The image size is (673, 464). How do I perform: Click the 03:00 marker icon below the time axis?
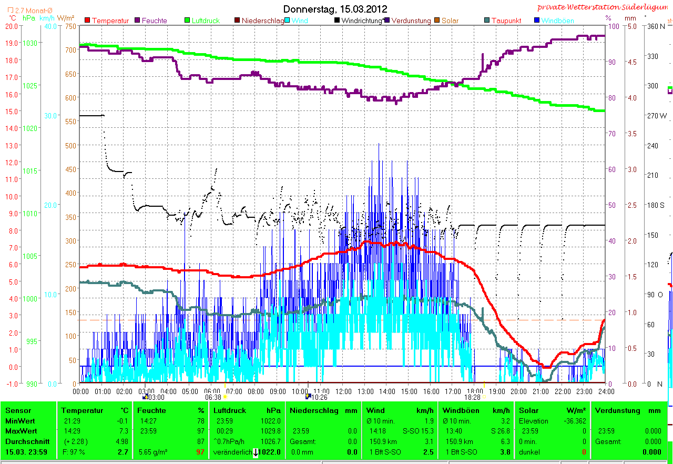pos(146,398)
